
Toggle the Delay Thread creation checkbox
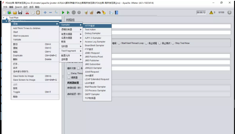tap(69, 73)
